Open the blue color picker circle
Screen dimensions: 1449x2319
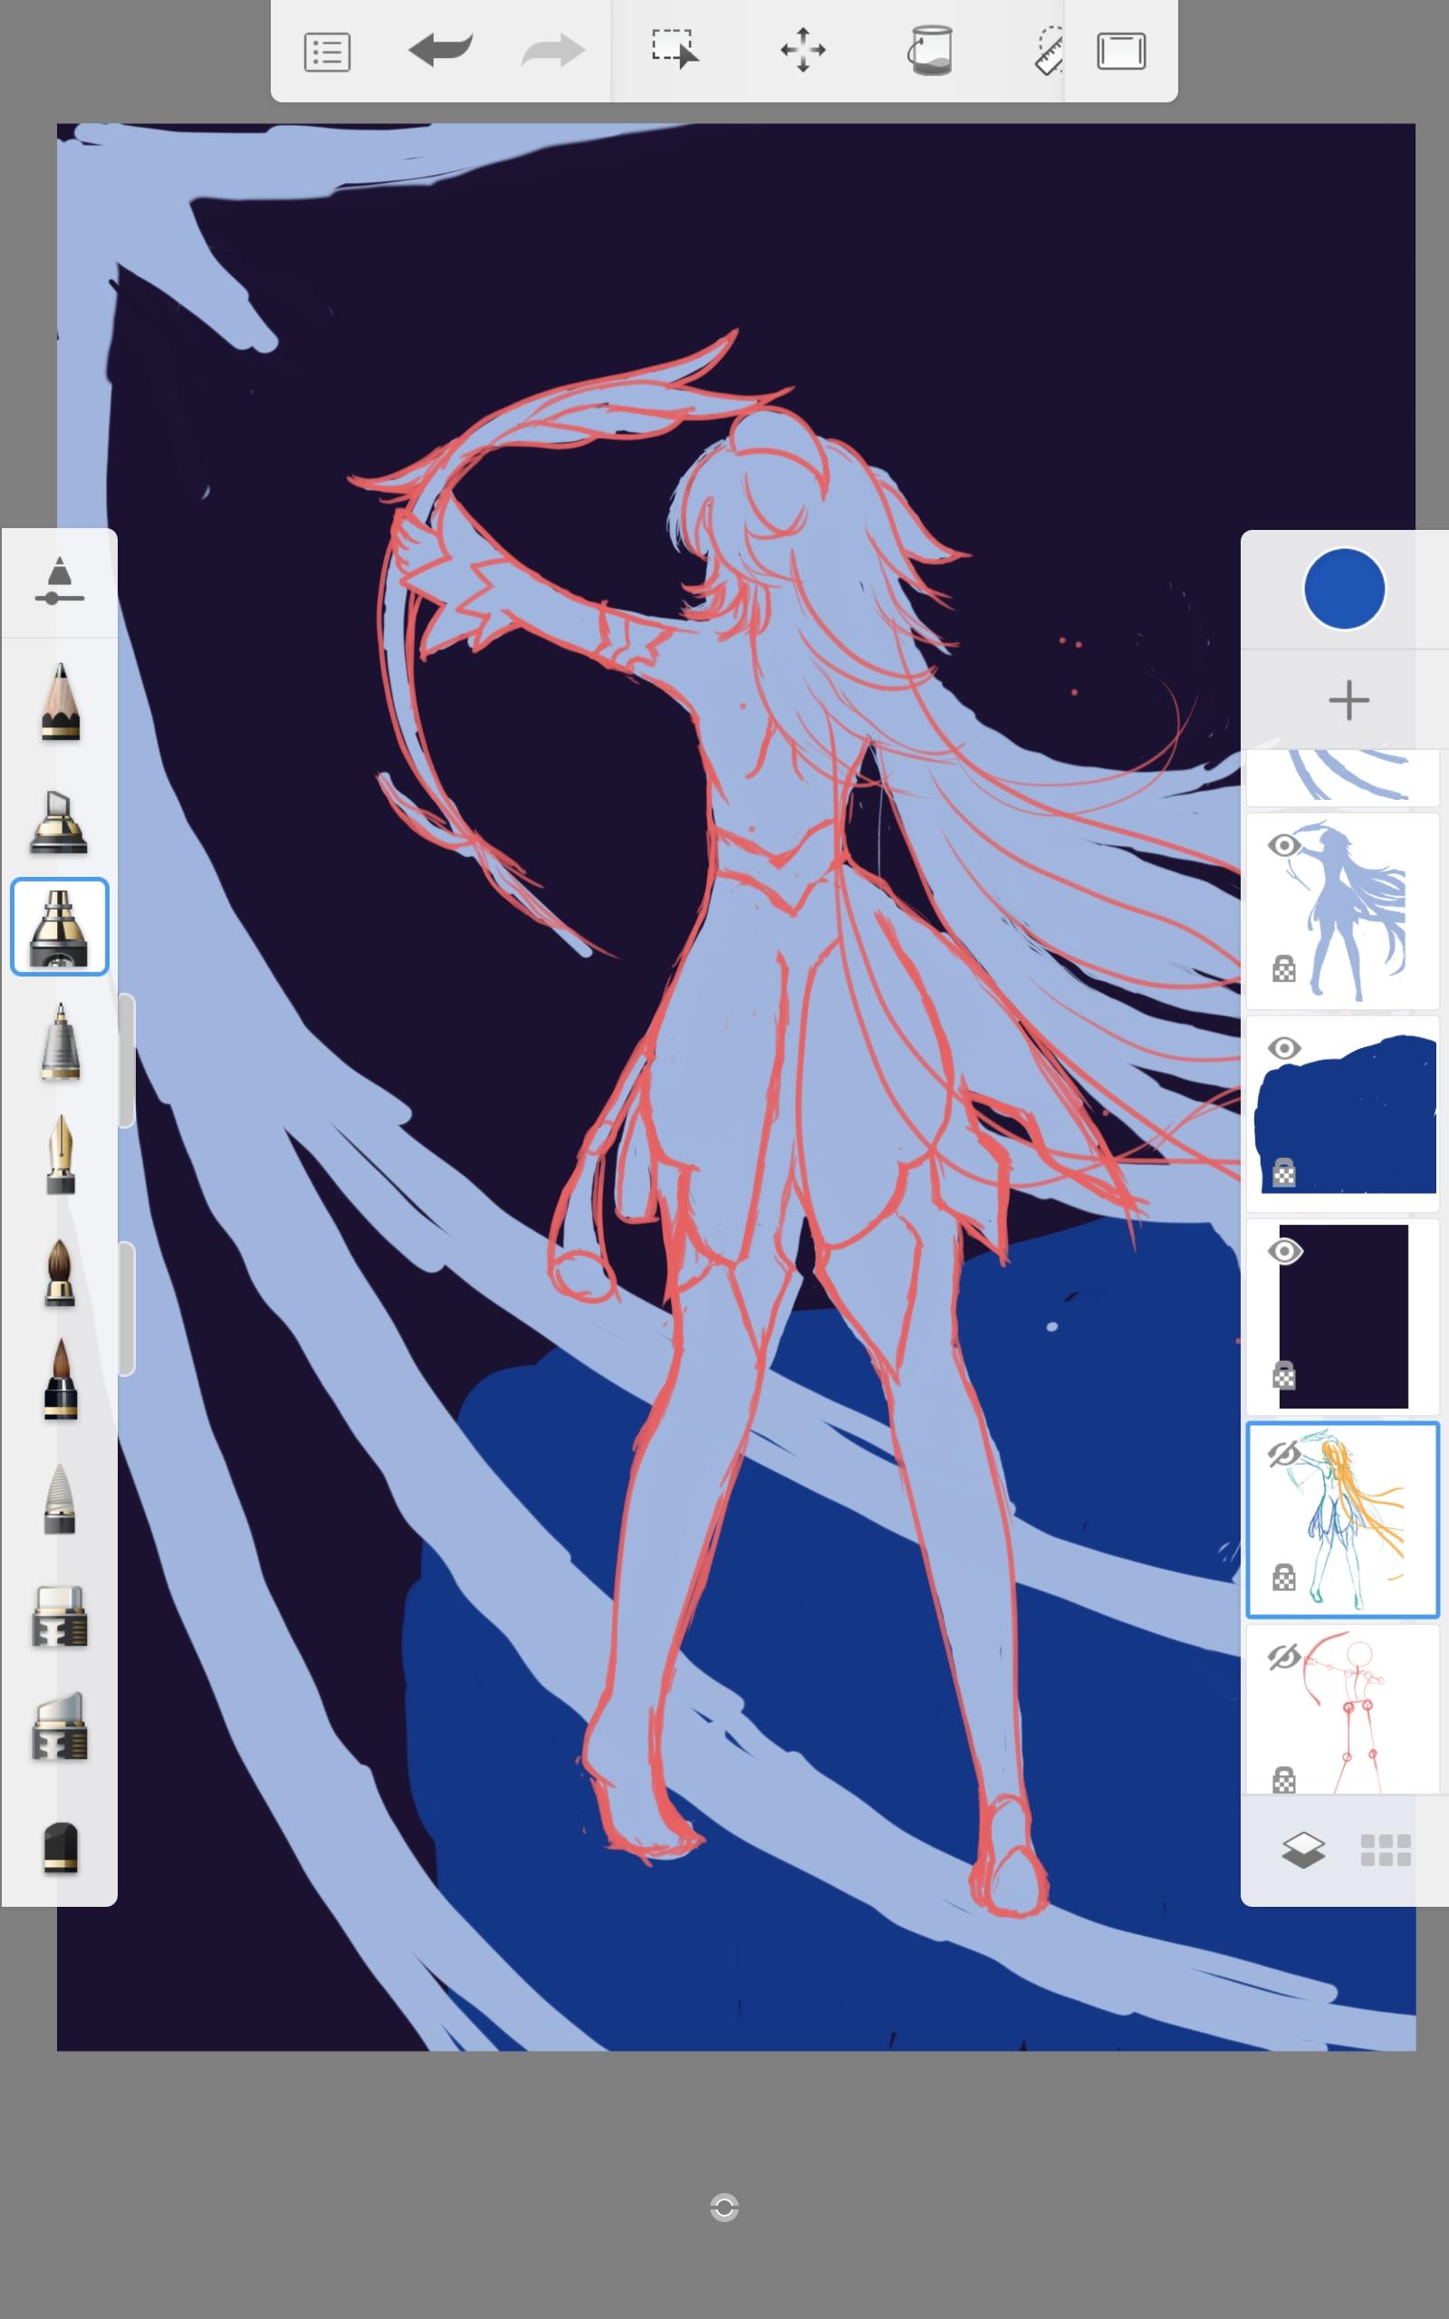point(1344,589)
